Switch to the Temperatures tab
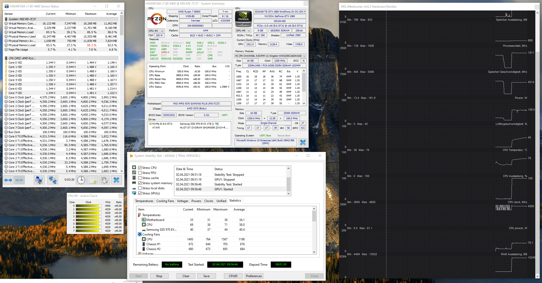This screenshot has width=542, height=283. pos(144,201)
